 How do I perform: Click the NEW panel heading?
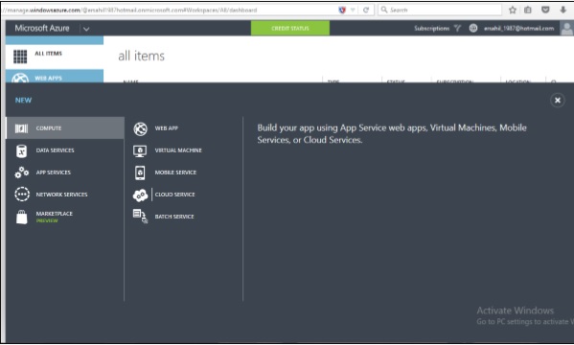[x=23, y=101]
